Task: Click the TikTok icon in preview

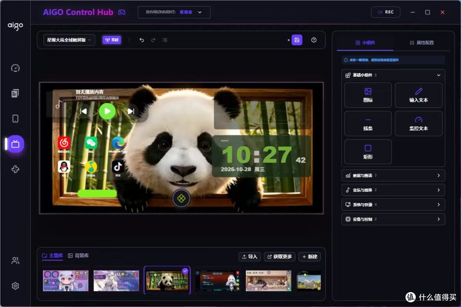Action: (118, 167)
